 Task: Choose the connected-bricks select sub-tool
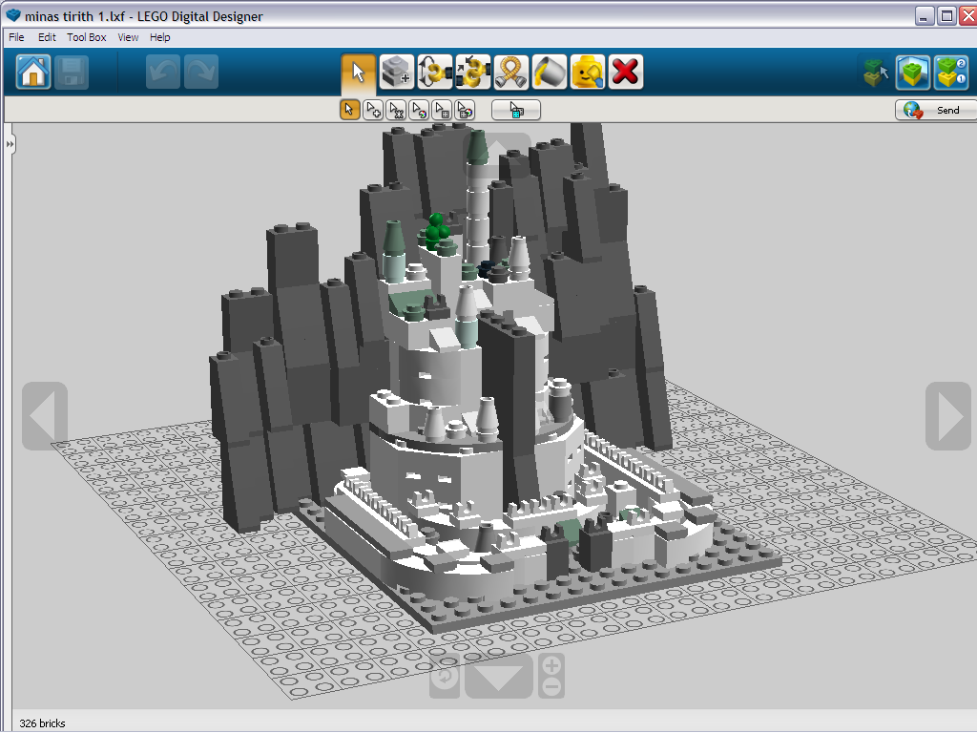point(396,110)
